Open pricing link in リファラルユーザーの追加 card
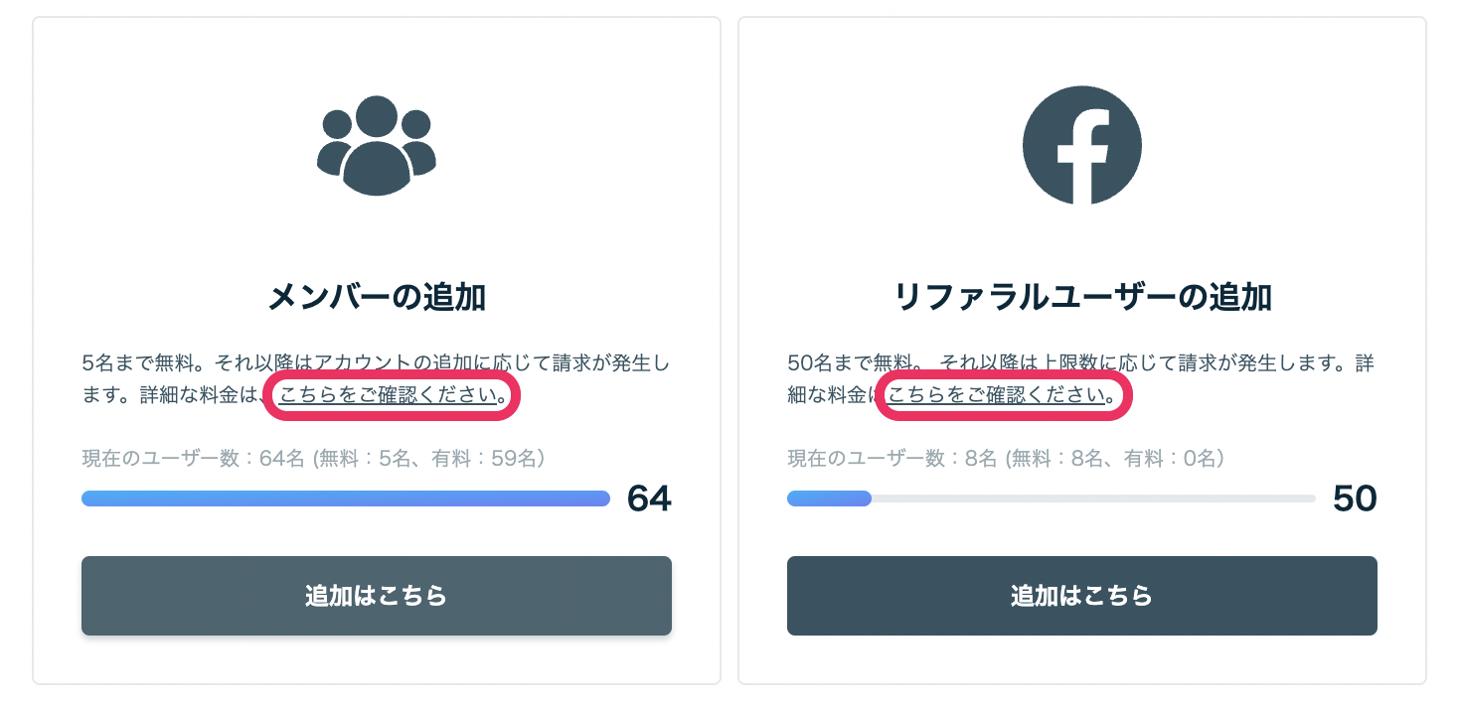Image resolution: width=1459 pixels, height=711 pixels. pyautogui.click(x=997, y=395)
